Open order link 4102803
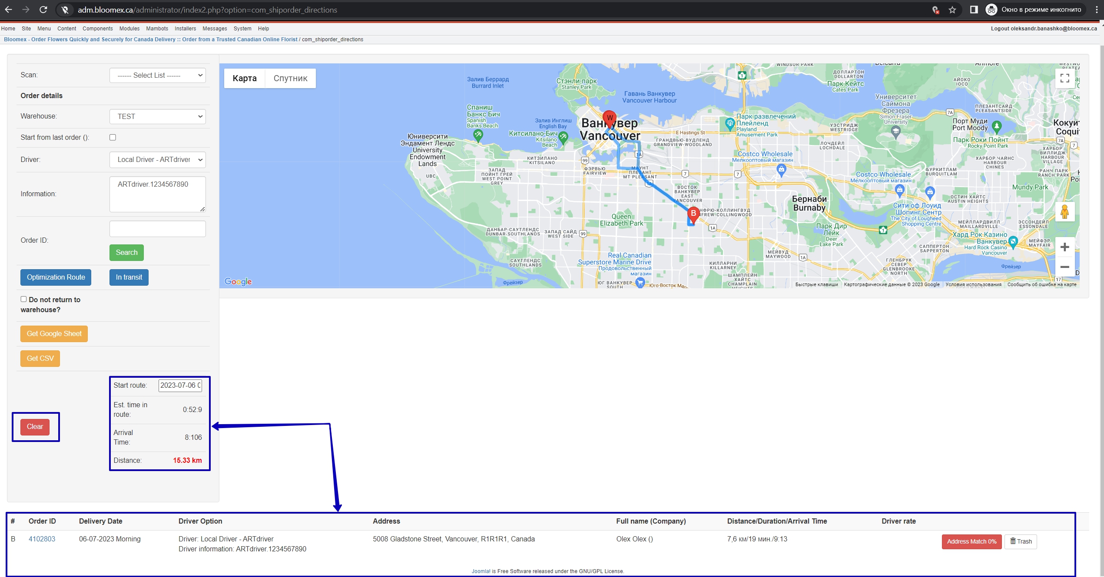Viewport: 1104px width, 577px height. (42, 539)
